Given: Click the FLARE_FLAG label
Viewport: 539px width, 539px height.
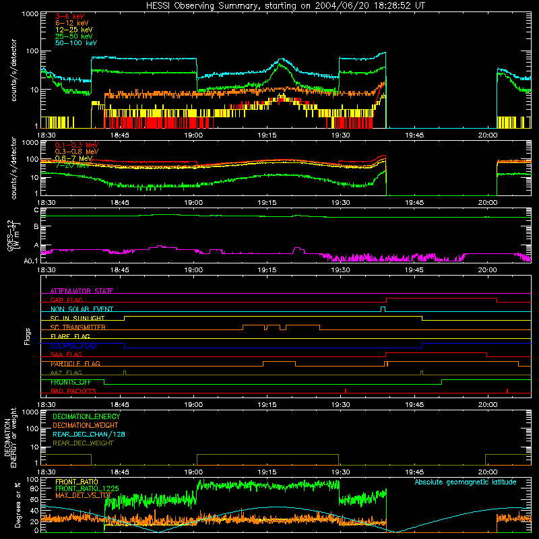Looking at the screenshot, I should (x=70, y=336).
